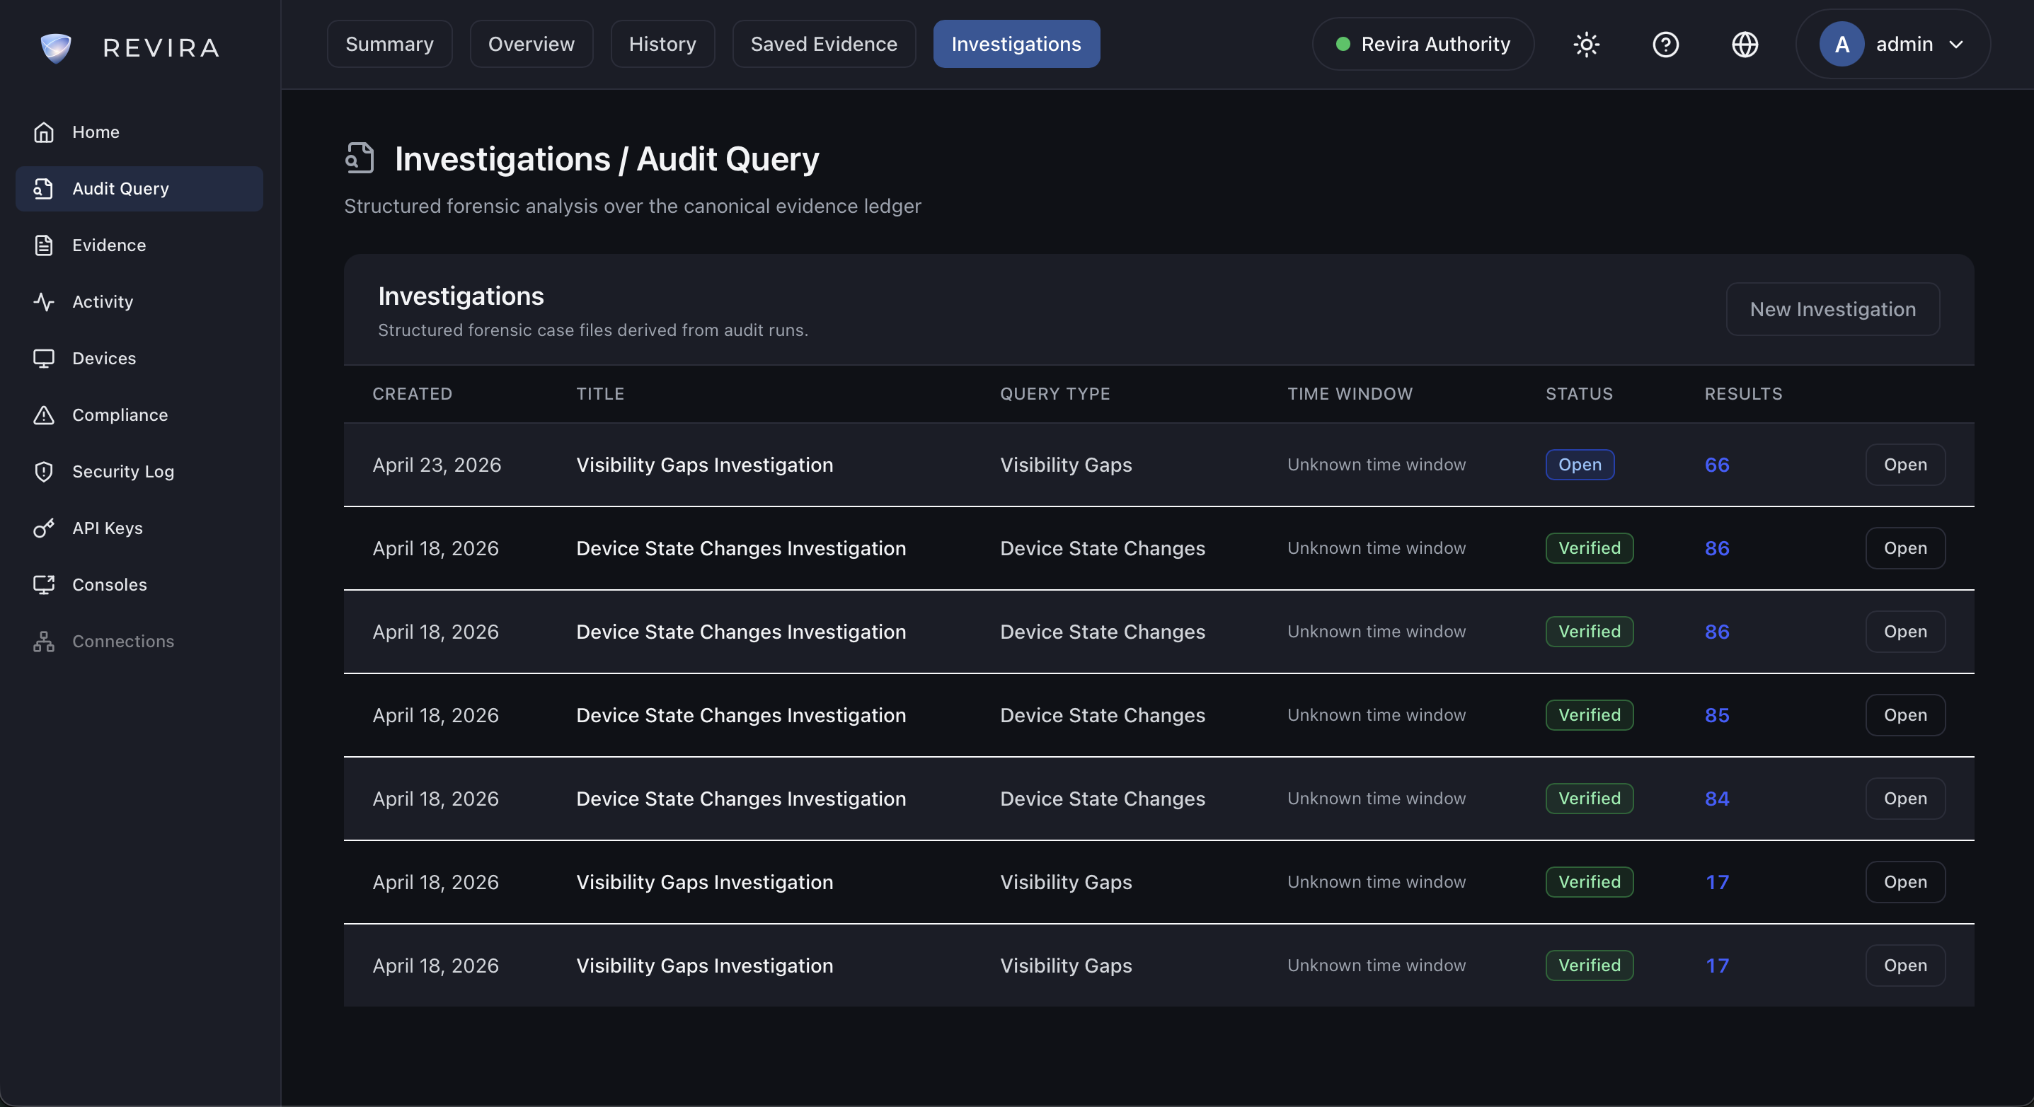Click the RESULTS column header

1742,394
